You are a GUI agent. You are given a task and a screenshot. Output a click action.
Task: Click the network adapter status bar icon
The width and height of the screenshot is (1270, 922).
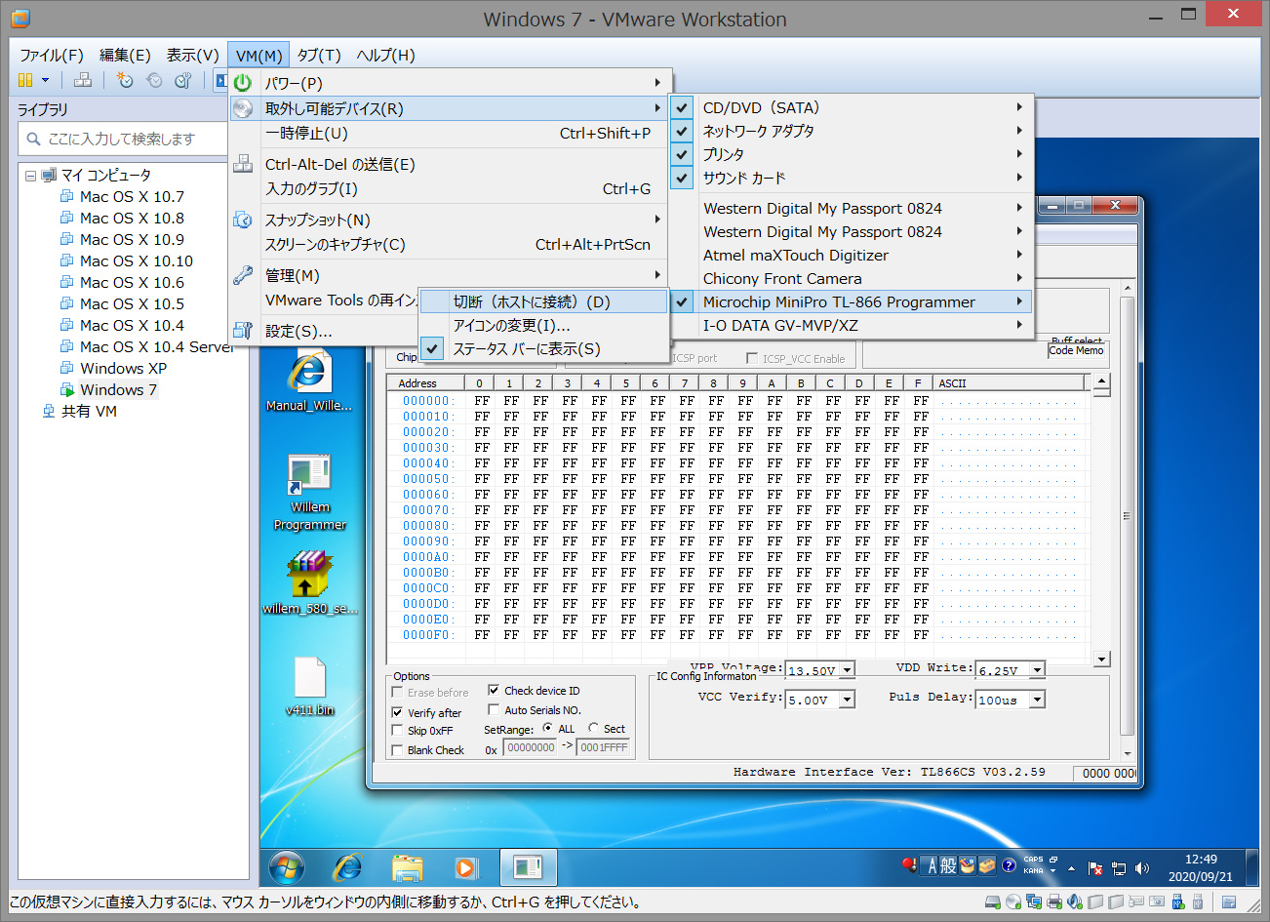1034,902
